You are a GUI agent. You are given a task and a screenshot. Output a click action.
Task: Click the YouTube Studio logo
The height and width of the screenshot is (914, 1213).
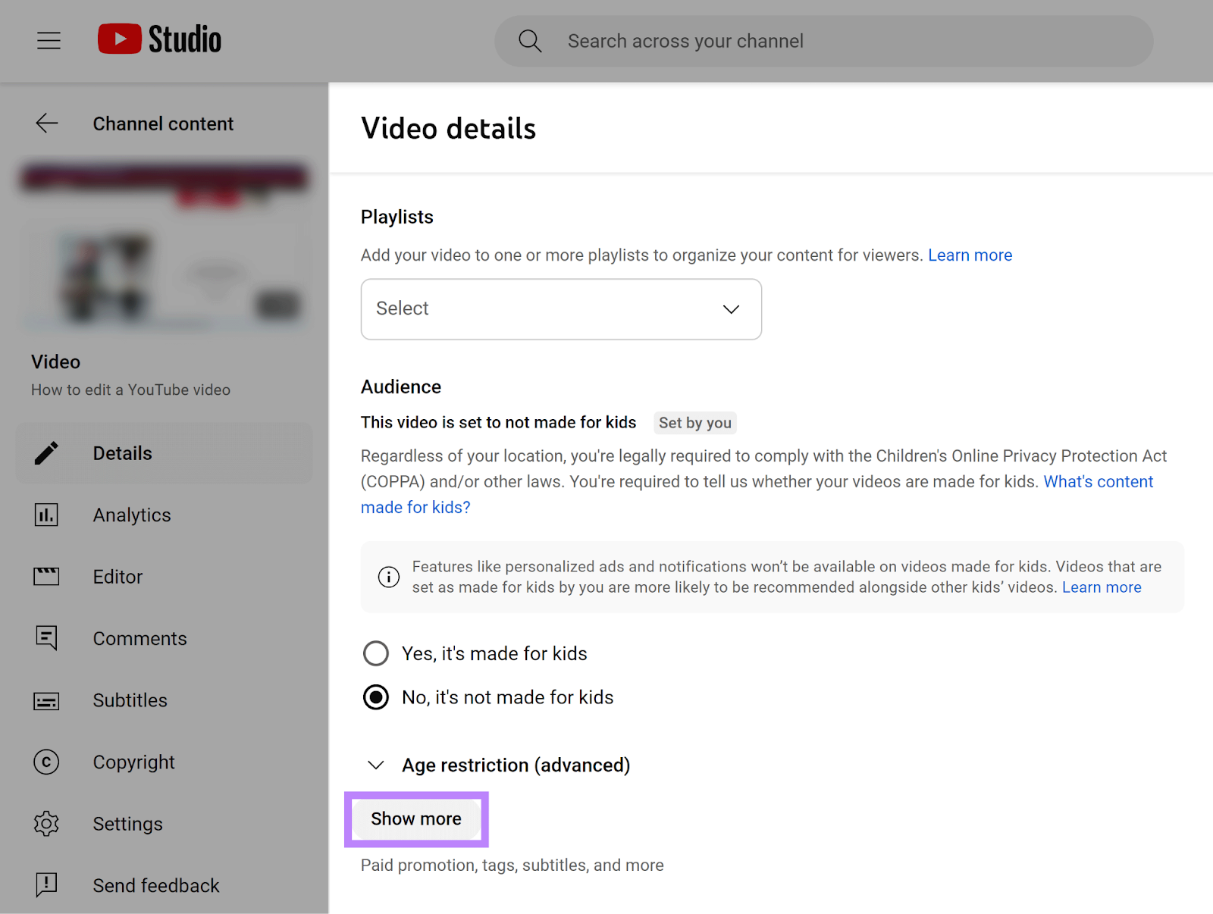(158, 39)
